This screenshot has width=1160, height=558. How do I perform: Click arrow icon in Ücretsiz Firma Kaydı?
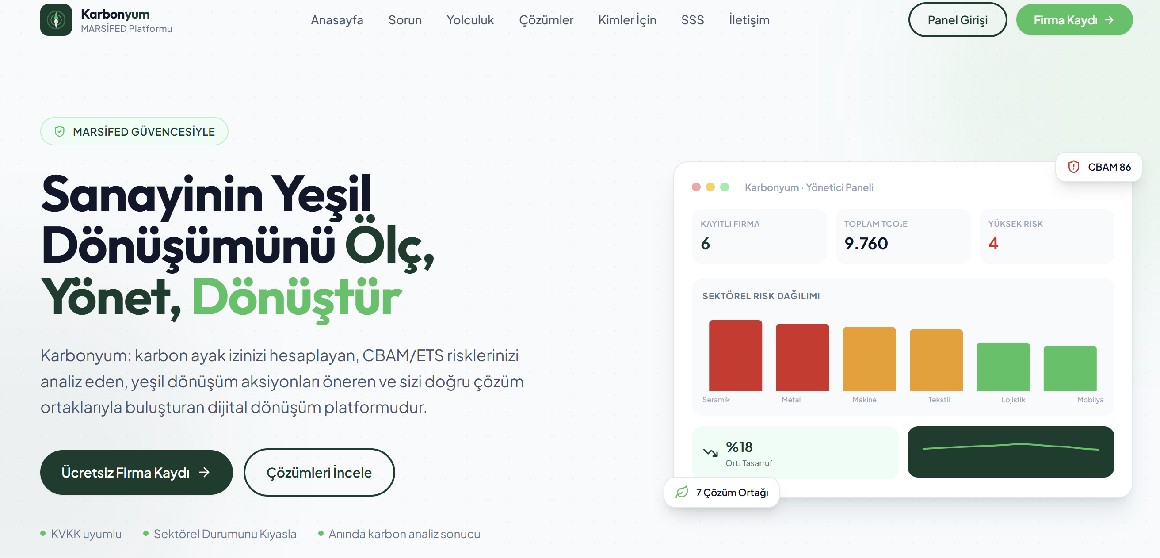(x=204, y=472)
